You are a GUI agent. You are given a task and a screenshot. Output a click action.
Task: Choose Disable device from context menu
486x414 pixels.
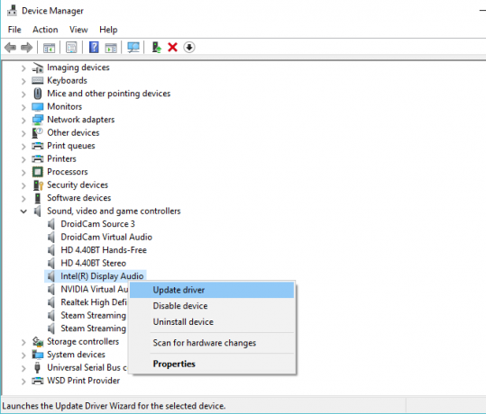coord(212,306)
